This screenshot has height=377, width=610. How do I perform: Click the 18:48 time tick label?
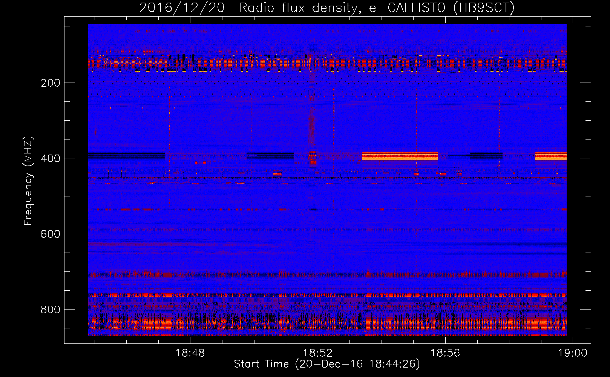190,353
